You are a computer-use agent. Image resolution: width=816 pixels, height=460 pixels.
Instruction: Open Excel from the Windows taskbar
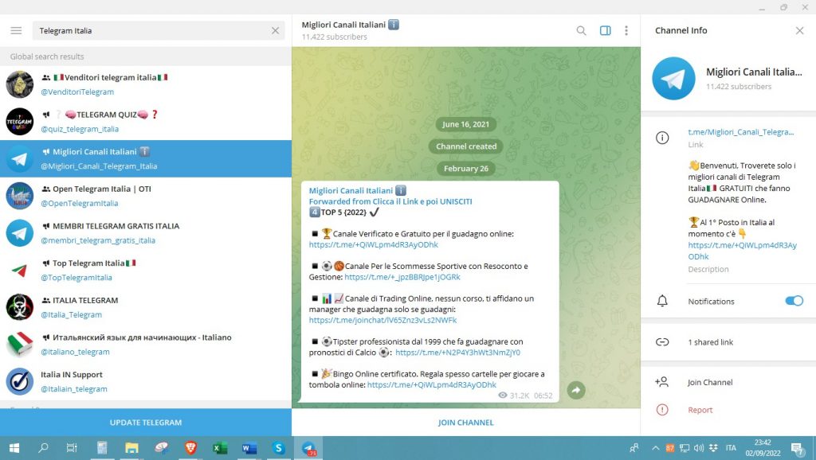coord(219,449)
